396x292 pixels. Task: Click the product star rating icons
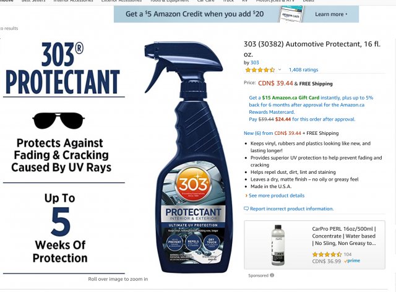pos(260,70)
